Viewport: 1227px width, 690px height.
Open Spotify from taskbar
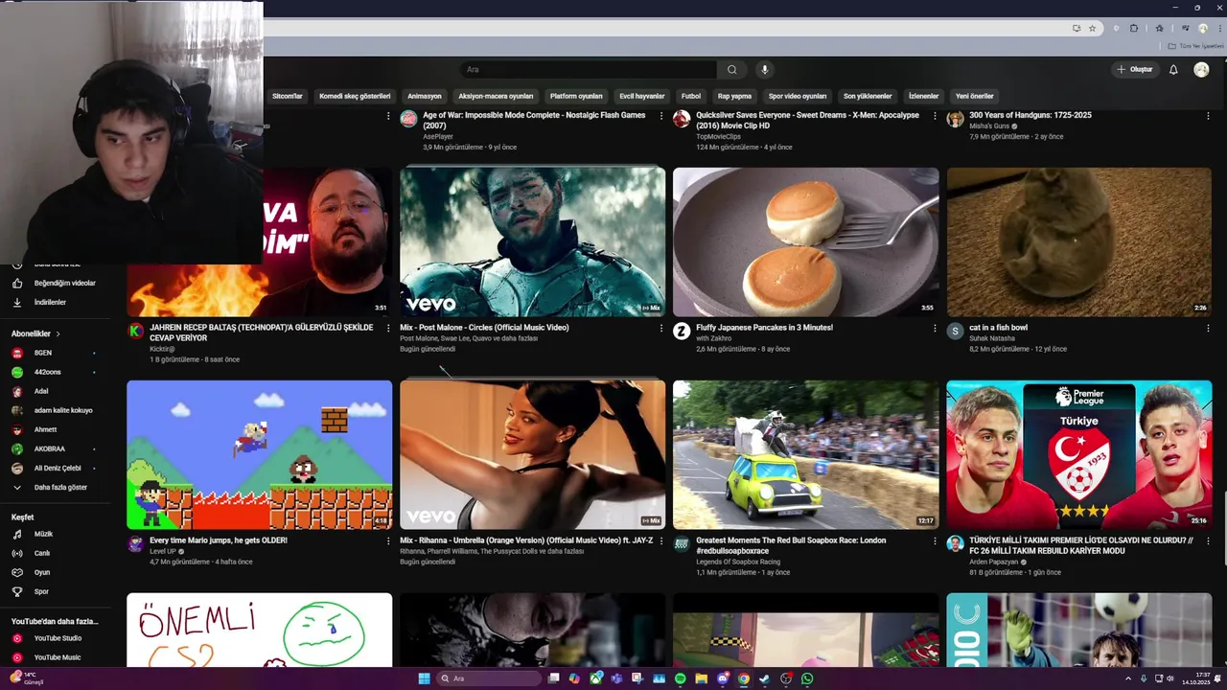click(680, 678)
